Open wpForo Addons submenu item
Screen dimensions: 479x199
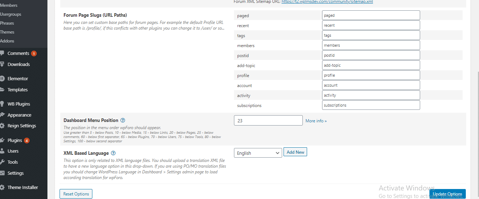coord(7,41)
